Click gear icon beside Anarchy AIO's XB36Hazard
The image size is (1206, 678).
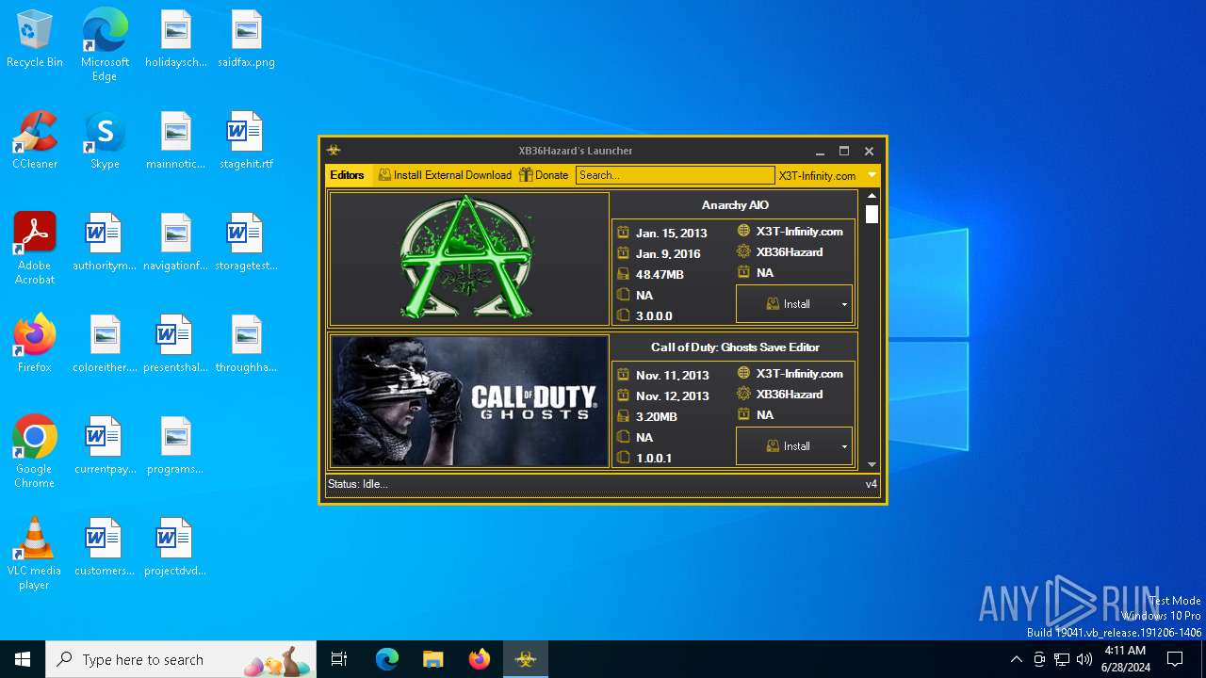pyautogui.click(x=743, y=251)
